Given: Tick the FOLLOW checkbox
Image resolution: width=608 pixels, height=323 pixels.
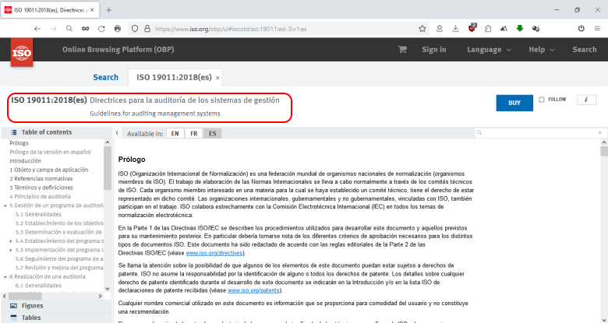Looking at the screenshot, I should click(x=542, y=100).
